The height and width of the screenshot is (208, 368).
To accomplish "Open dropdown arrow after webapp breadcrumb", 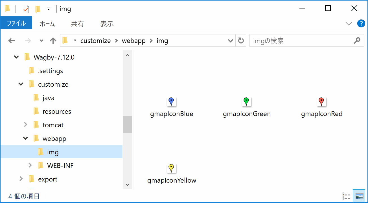I will (151, 41).
